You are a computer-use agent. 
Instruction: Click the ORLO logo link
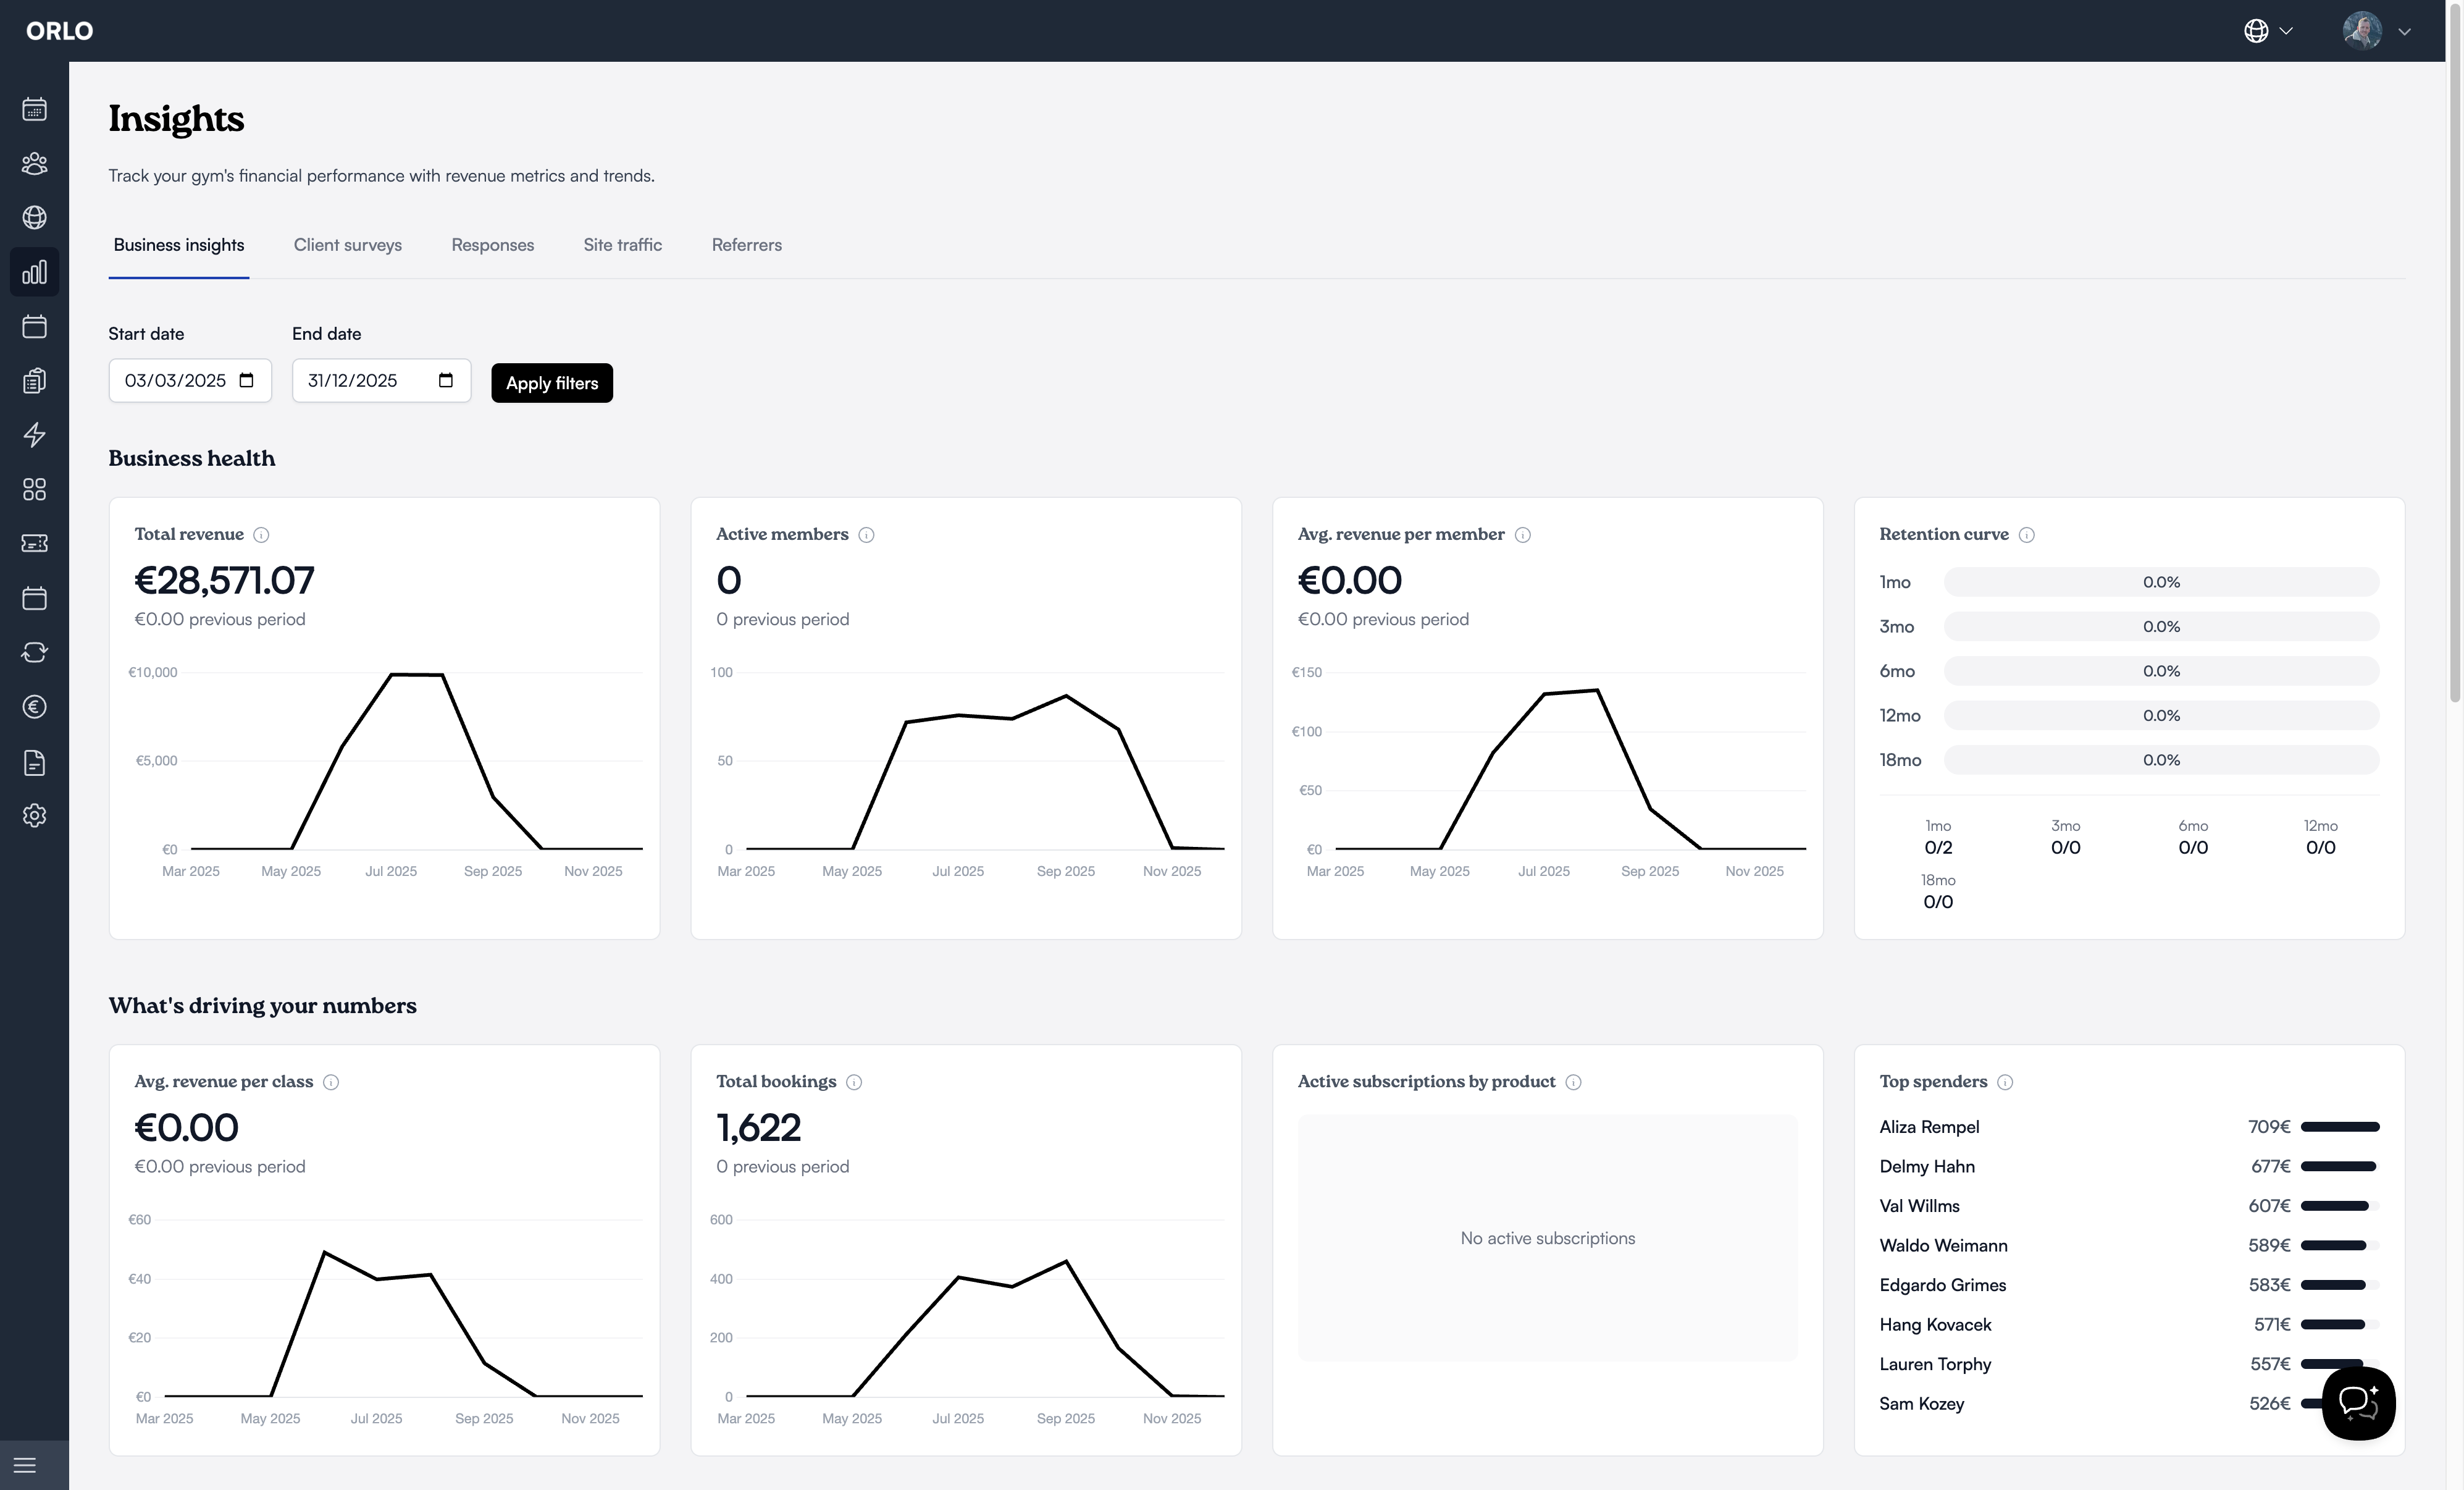coord(59,31)
